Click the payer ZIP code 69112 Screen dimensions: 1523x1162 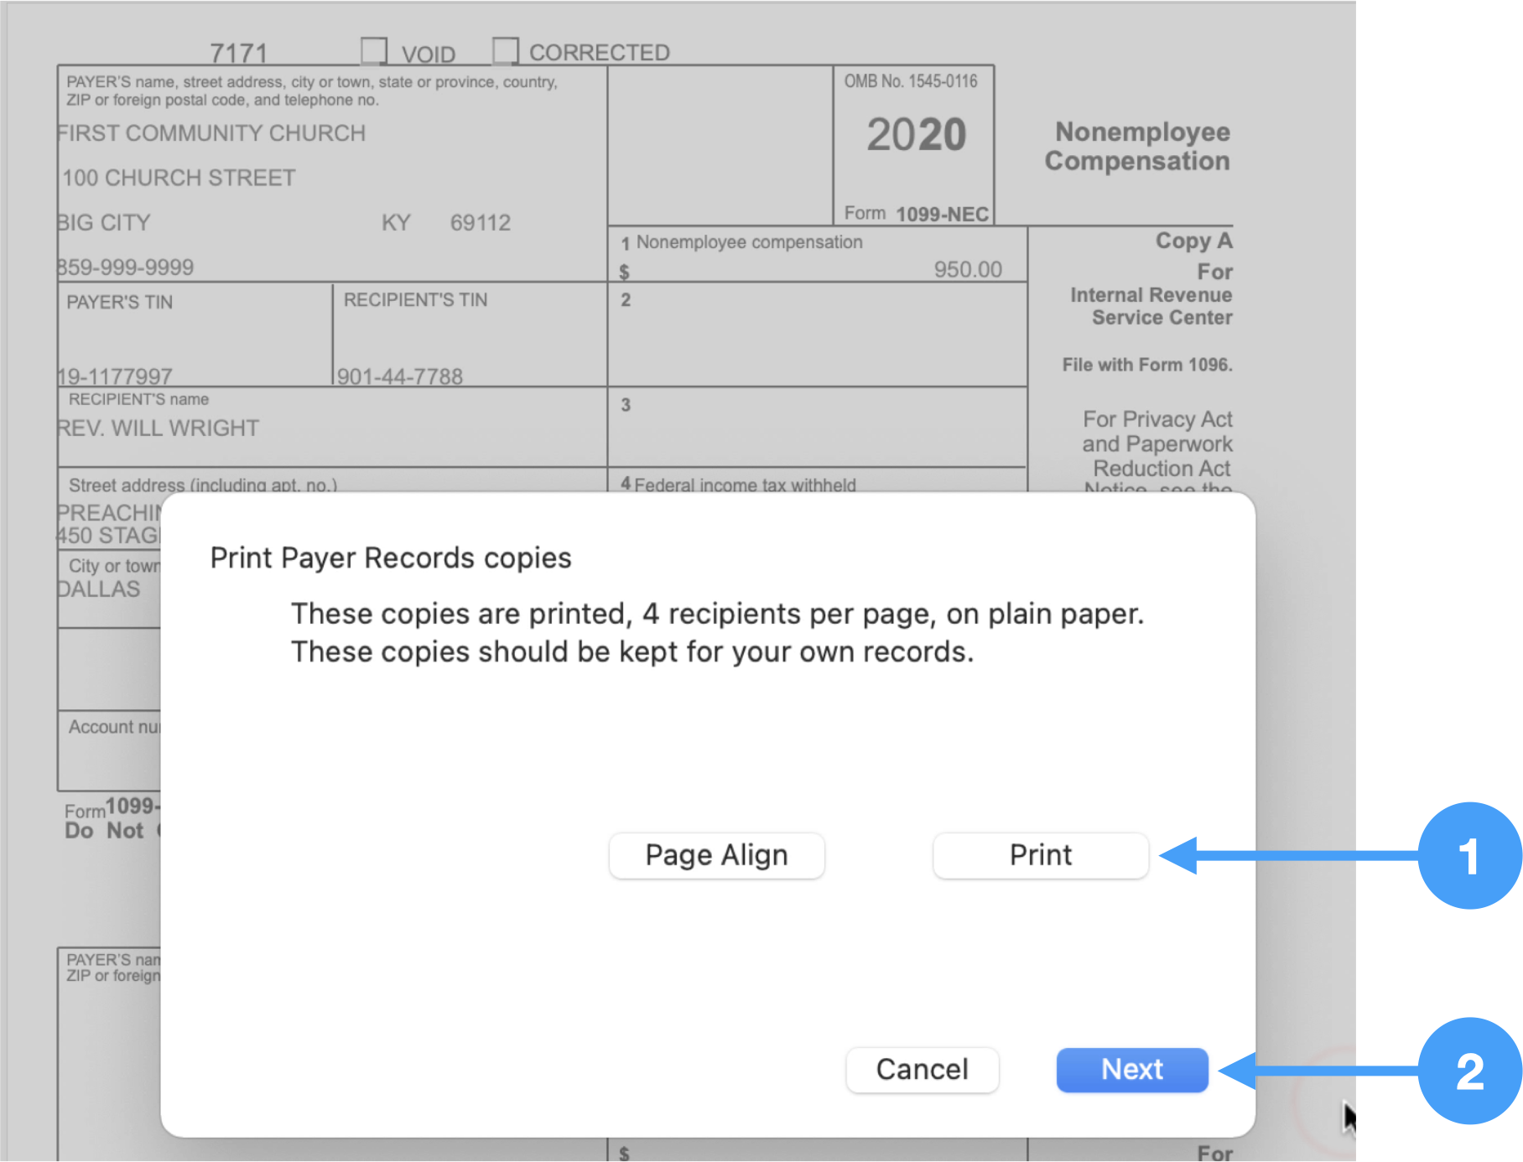click(x=480, y=223)
